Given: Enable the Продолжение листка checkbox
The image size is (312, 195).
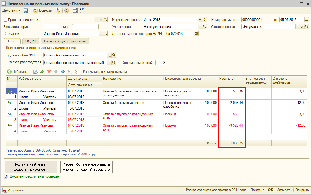Looking at the screenshot, I should (5, 20).
